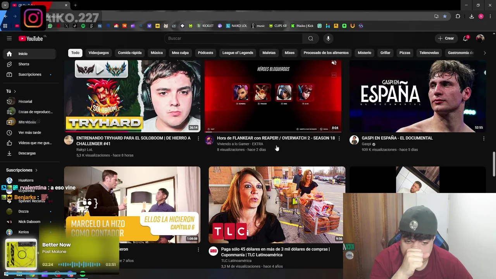Screen dimensions: 496x279
Task: Open Nick Daboom subscription channel
Action: click(x=30, y=222)
